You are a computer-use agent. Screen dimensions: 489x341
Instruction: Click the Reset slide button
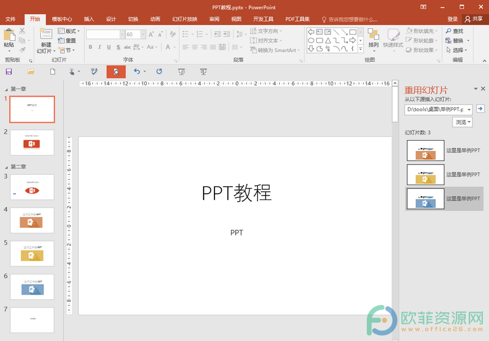67,40
